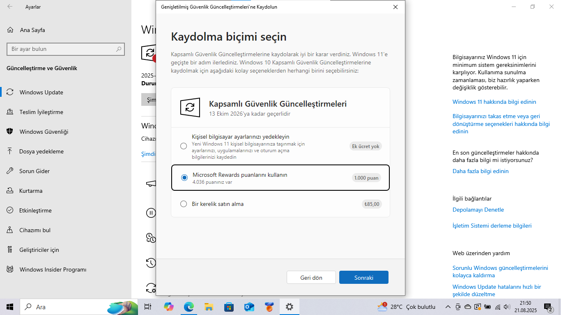Open Windows Start menu

(x=10, y=307)
